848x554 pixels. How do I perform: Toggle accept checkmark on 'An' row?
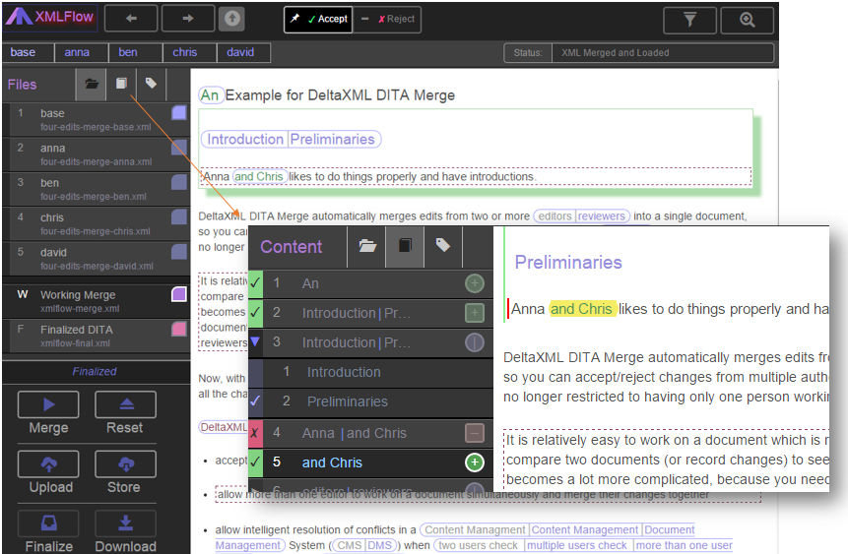point(256,283)
